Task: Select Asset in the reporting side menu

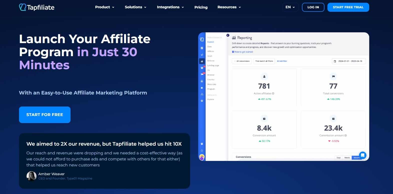Action: [210, 56]
